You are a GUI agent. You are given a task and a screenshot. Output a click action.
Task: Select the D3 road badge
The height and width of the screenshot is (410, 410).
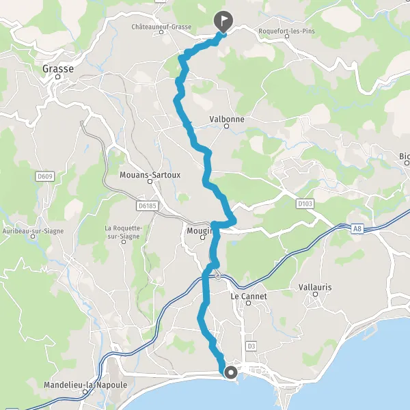[251, 346]
